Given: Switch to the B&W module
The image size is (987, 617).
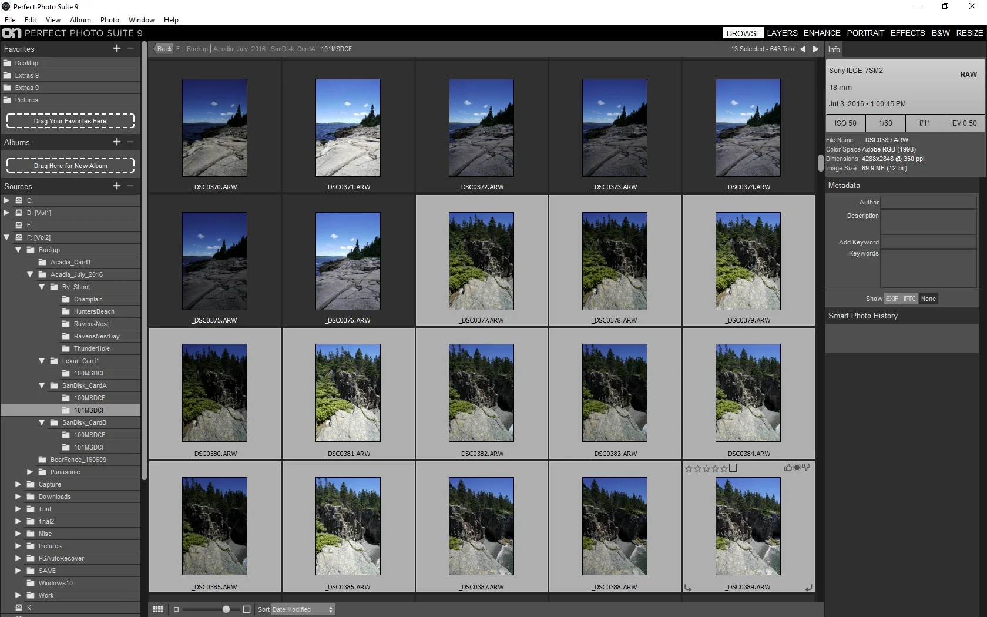Looking at the screenshot, I should click(x=941, y=33).
